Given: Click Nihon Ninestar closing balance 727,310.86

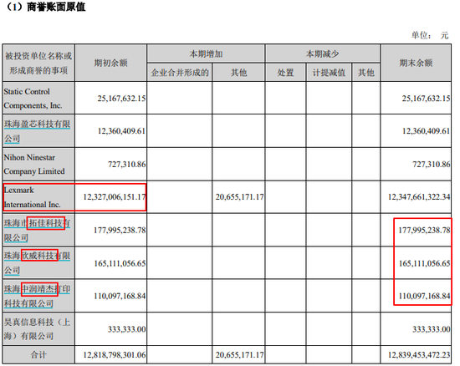Looking at the screenshot, I should [x=432, y=164].
